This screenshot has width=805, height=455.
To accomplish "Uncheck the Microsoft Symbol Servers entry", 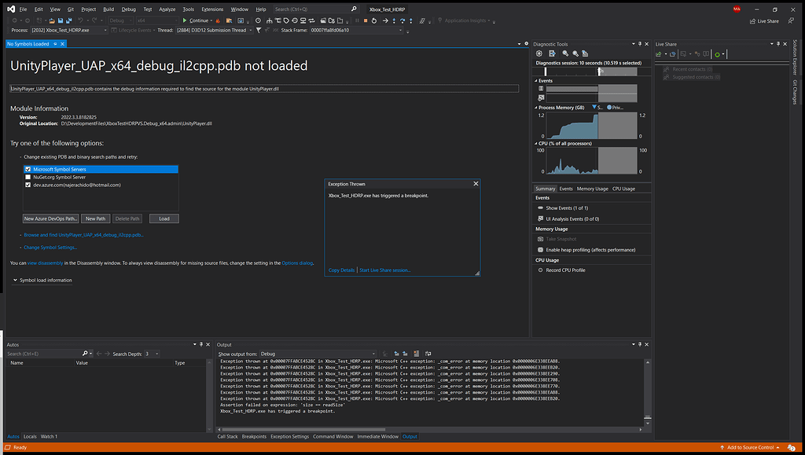I will click(x=28, y=169).
